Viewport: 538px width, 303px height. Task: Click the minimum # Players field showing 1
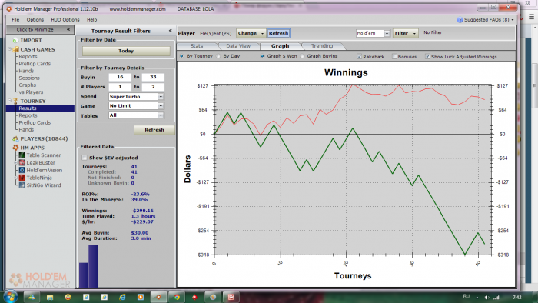[120, 87]
